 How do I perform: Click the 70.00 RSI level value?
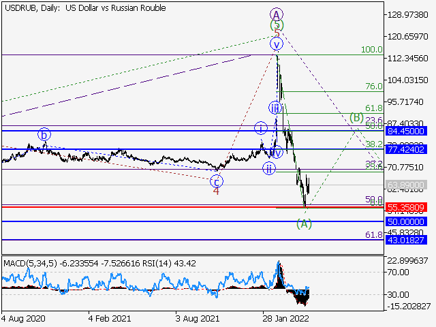(398, 272)
